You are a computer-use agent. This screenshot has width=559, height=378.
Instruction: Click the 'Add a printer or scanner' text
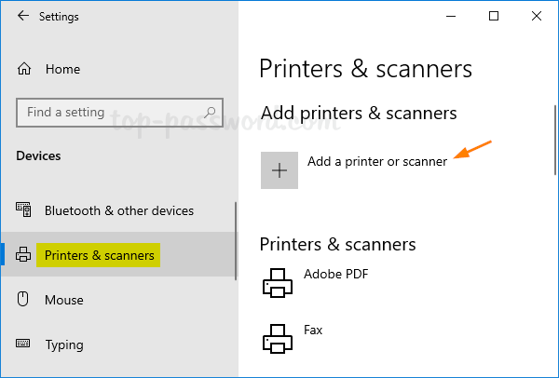tap(377, 161)
